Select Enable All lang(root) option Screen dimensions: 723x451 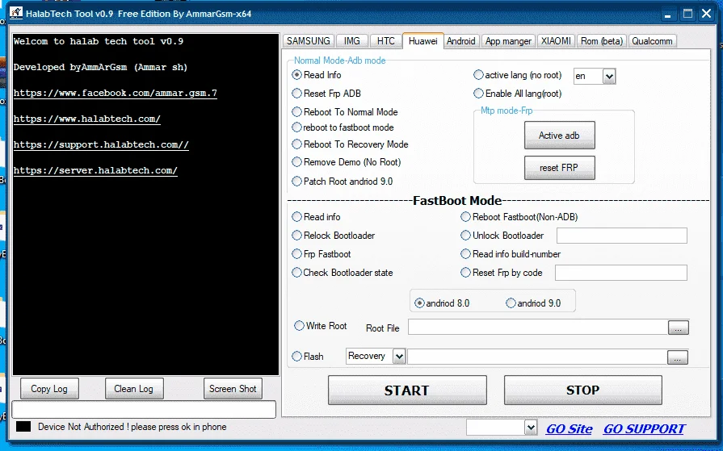coord(517,94)
